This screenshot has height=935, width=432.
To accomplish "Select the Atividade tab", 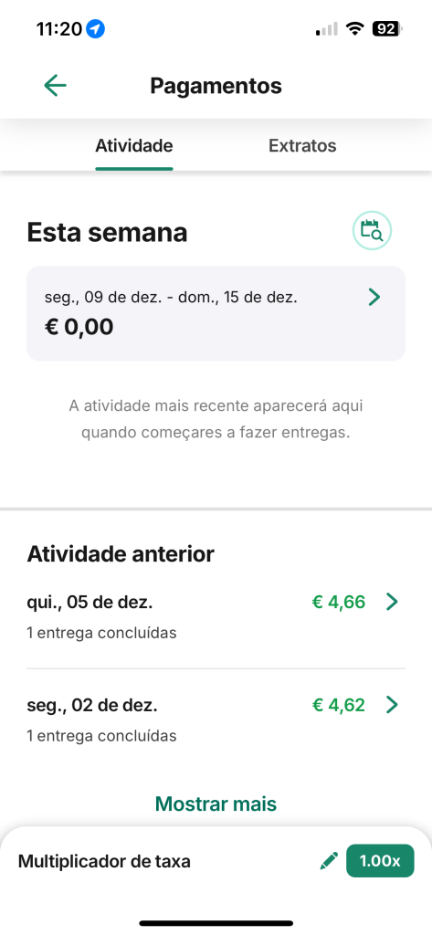I will [x=134, y=146].
